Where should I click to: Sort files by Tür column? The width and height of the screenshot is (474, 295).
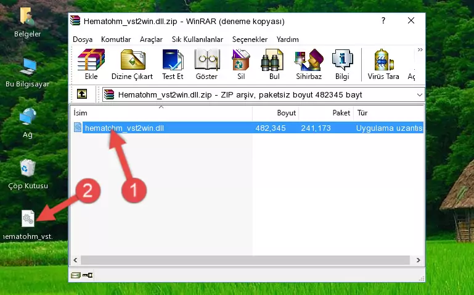tap(389, 113)
